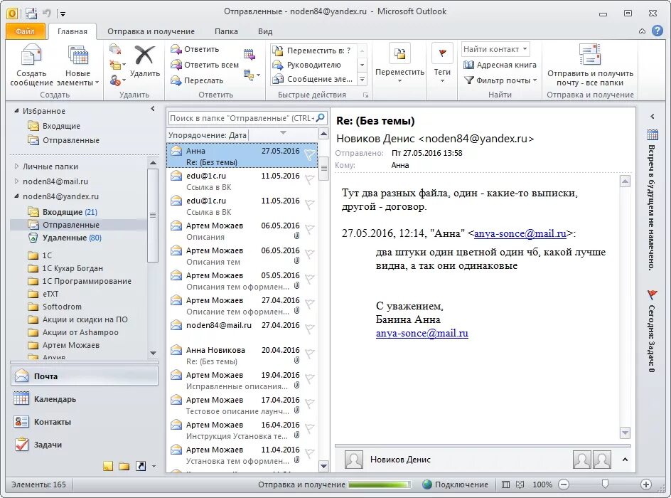Open Входящие (21) folder
The image size is (671, 498).
tap(70, 212)
